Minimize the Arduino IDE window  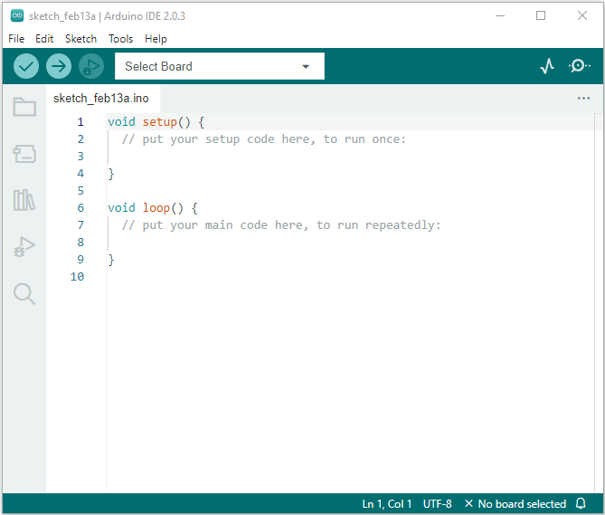(500, 15)
